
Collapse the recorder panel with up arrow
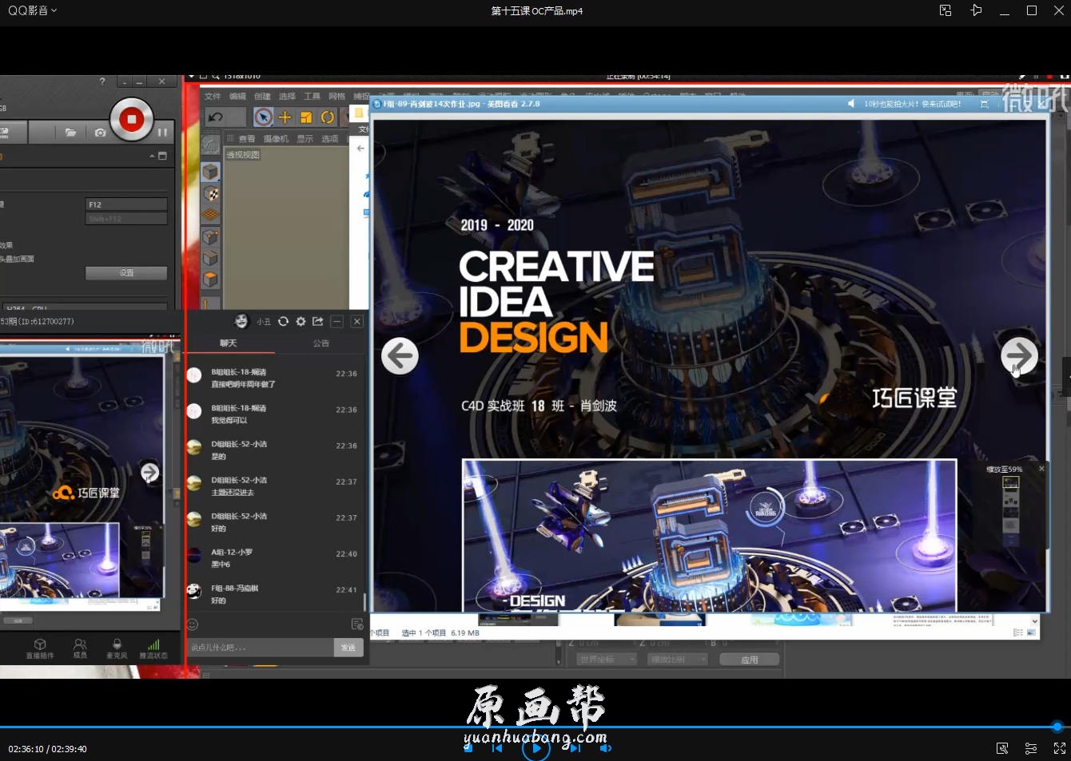click(152, 156)
